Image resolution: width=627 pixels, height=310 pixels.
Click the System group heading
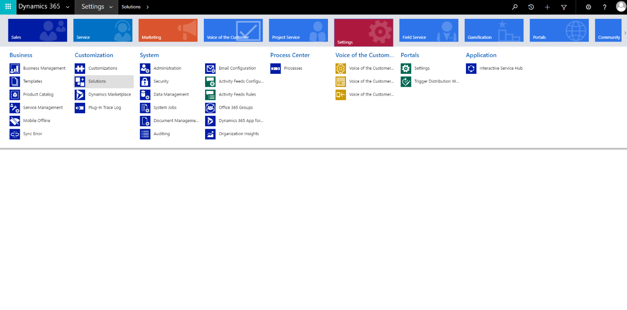click(x=149, y=55)
